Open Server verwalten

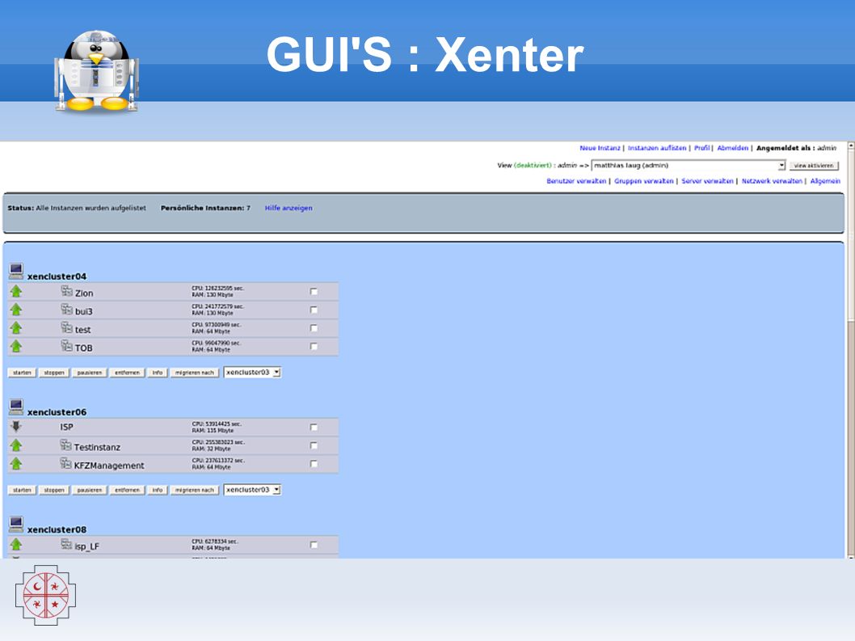tap(707, 181)
